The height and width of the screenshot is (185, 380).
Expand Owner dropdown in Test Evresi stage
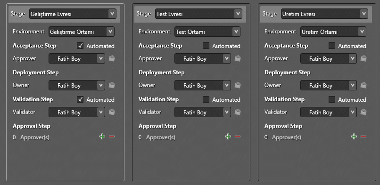[x=203, y=85]
